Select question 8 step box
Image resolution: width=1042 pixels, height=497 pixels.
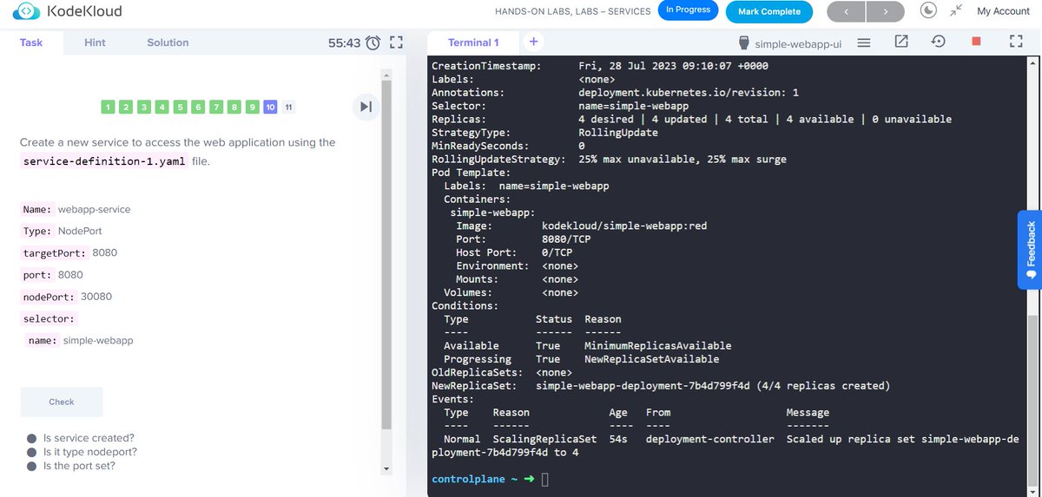point(234,107)
